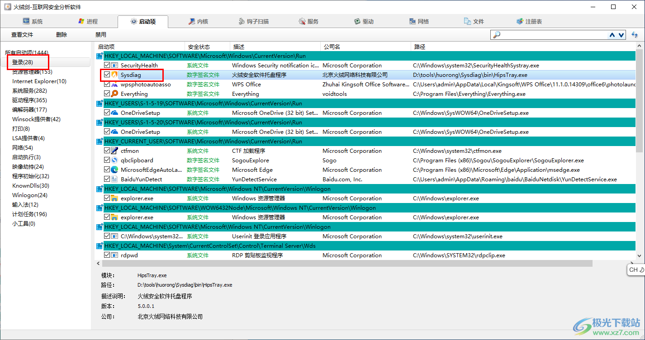
Task: Uncheck the qbclipboard checkbox
Action: [x=107, y=161]
